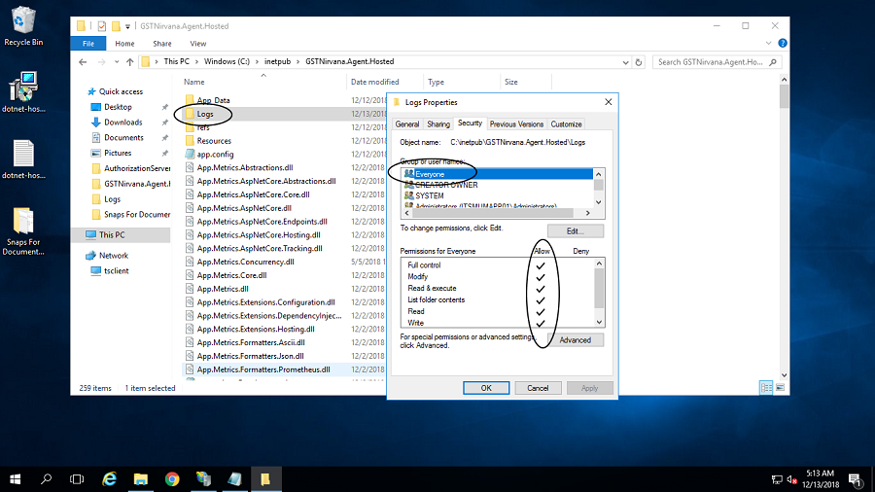
Task: Open the address bar history dropdown
Action: tap(625, 62)
